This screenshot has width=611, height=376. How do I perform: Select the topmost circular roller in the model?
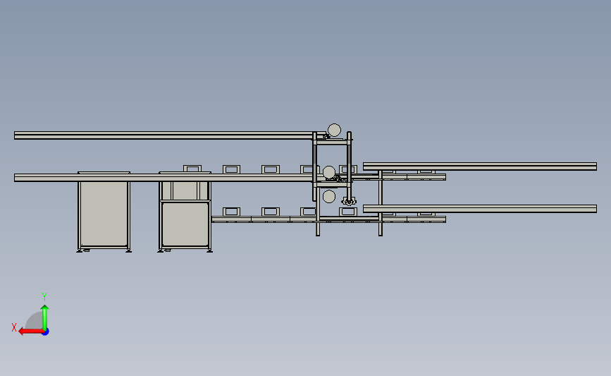click(334, 131)
